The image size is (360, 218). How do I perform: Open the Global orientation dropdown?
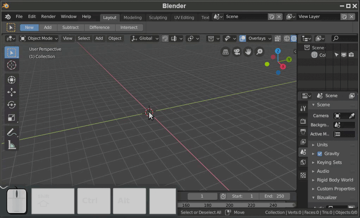[145, 39]
